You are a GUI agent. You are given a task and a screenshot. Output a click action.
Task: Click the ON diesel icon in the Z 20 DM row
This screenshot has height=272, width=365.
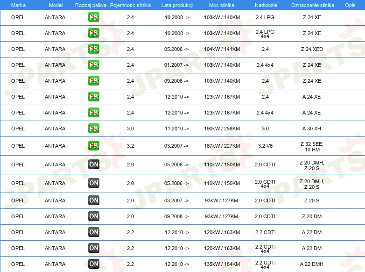(x=93, y=216)
